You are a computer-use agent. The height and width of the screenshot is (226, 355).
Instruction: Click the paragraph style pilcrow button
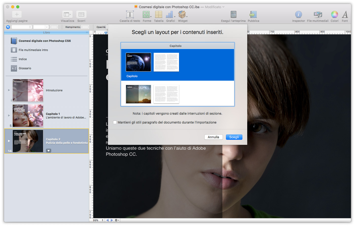pyautogui.click(x=8, y=27)
